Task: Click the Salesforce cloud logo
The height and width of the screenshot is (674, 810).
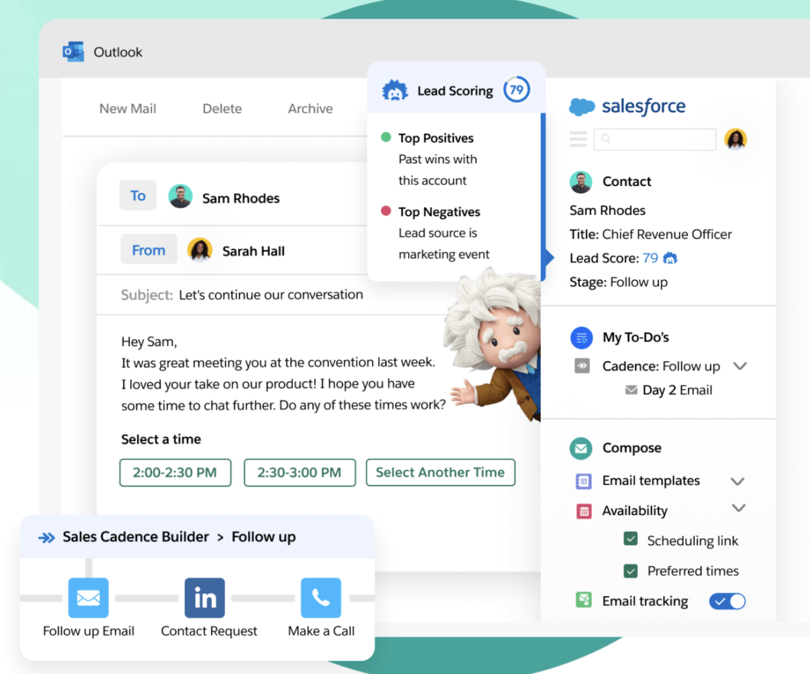Action: [x=582, y=106]
